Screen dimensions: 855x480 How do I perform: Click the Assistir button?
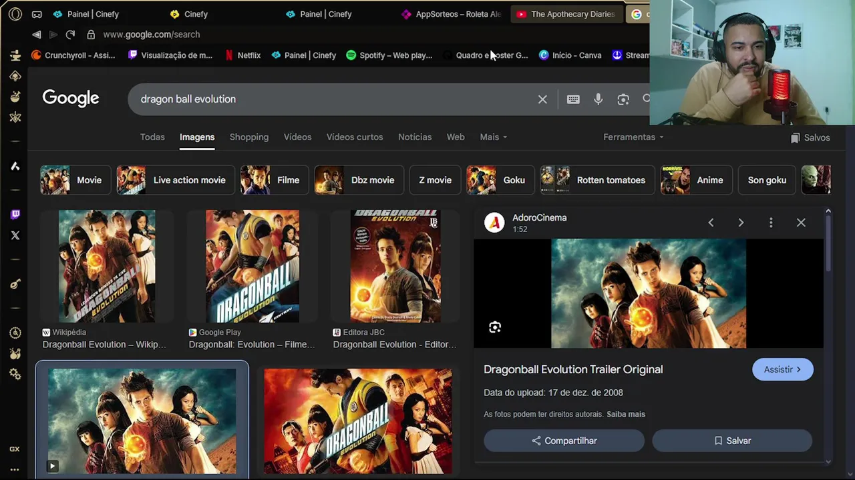click(x=783, y=369)
